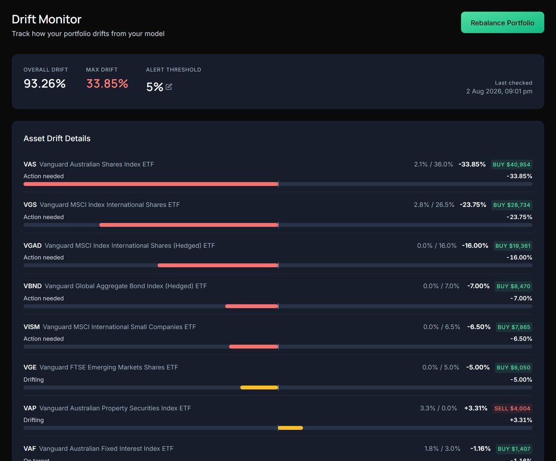
Task: Click VBND allocation 0.0% / 7.0%
Action: pos(441,286)
